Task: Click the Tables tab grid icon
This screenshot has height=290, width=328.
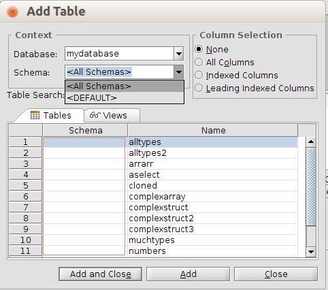Action: 35,115
